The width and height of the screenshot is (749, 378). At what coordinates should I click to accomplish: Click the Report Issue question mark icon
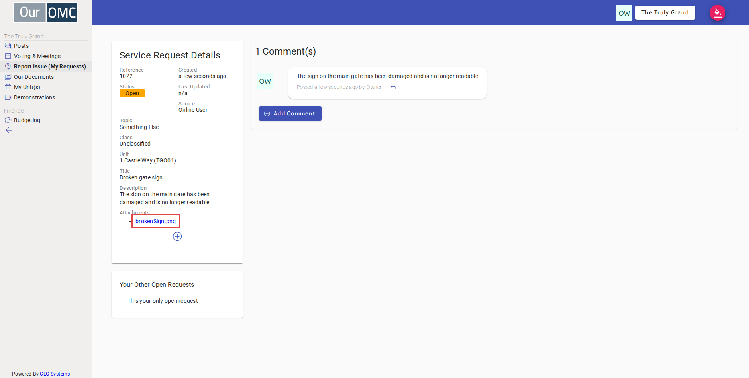pyautogui.click(x=8, y=66)
